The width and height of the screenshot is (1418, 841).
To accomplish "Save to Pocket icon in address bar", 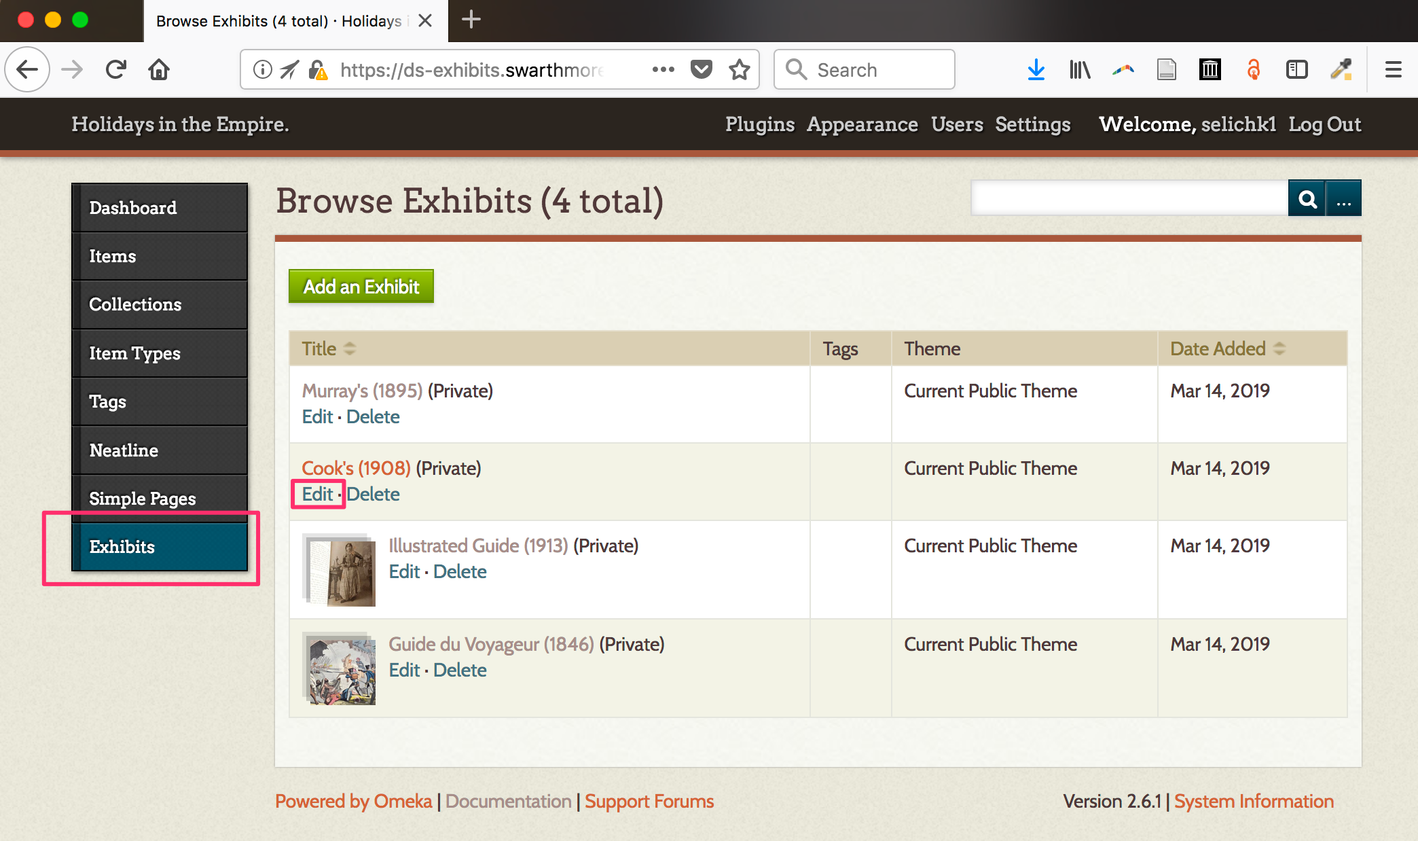I will point(701,69).
